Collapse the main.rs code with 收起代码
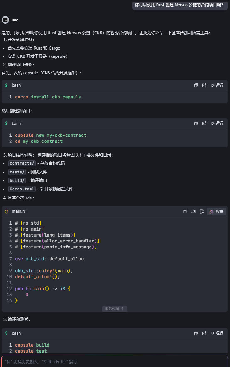The width and height of the screenshot is (230, 367). coord(114,309)
